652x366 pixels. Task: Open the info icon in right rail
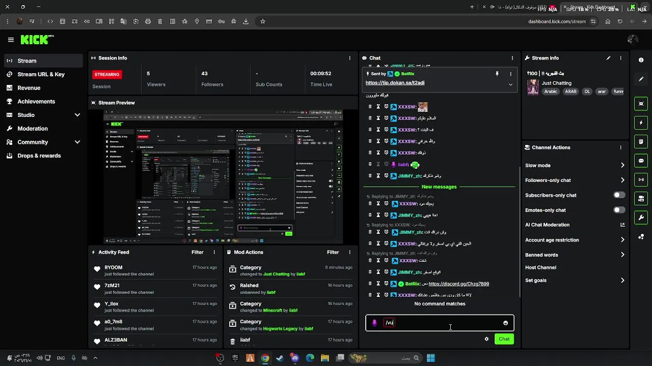point(641,60)
